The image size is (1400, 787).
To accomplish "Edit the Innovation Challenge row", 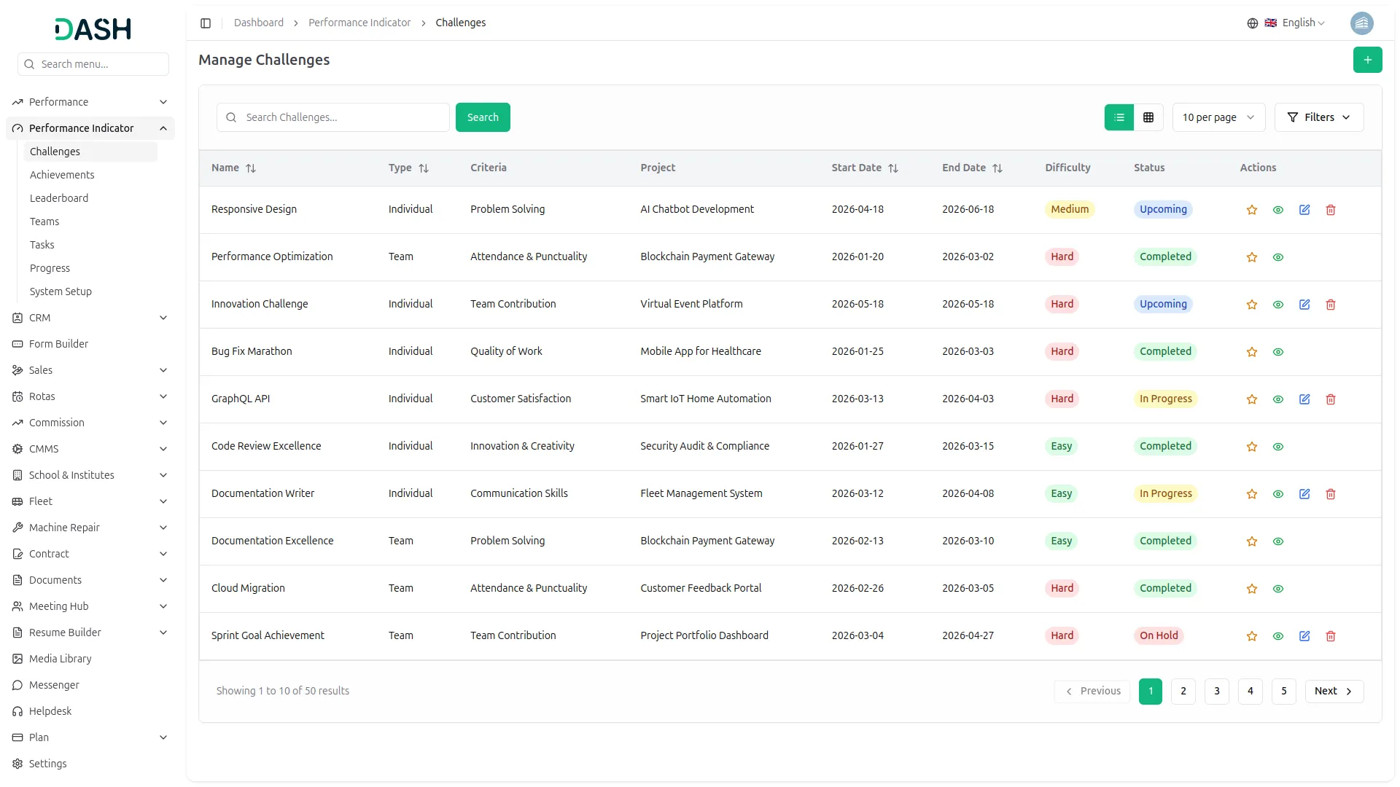I will pos(1304,305).
